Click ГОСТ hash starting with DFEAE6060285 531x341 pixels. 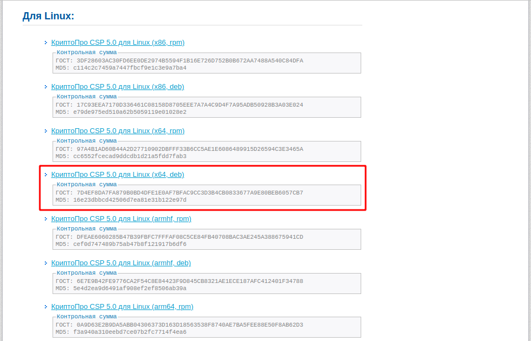(x=190, y=237)
